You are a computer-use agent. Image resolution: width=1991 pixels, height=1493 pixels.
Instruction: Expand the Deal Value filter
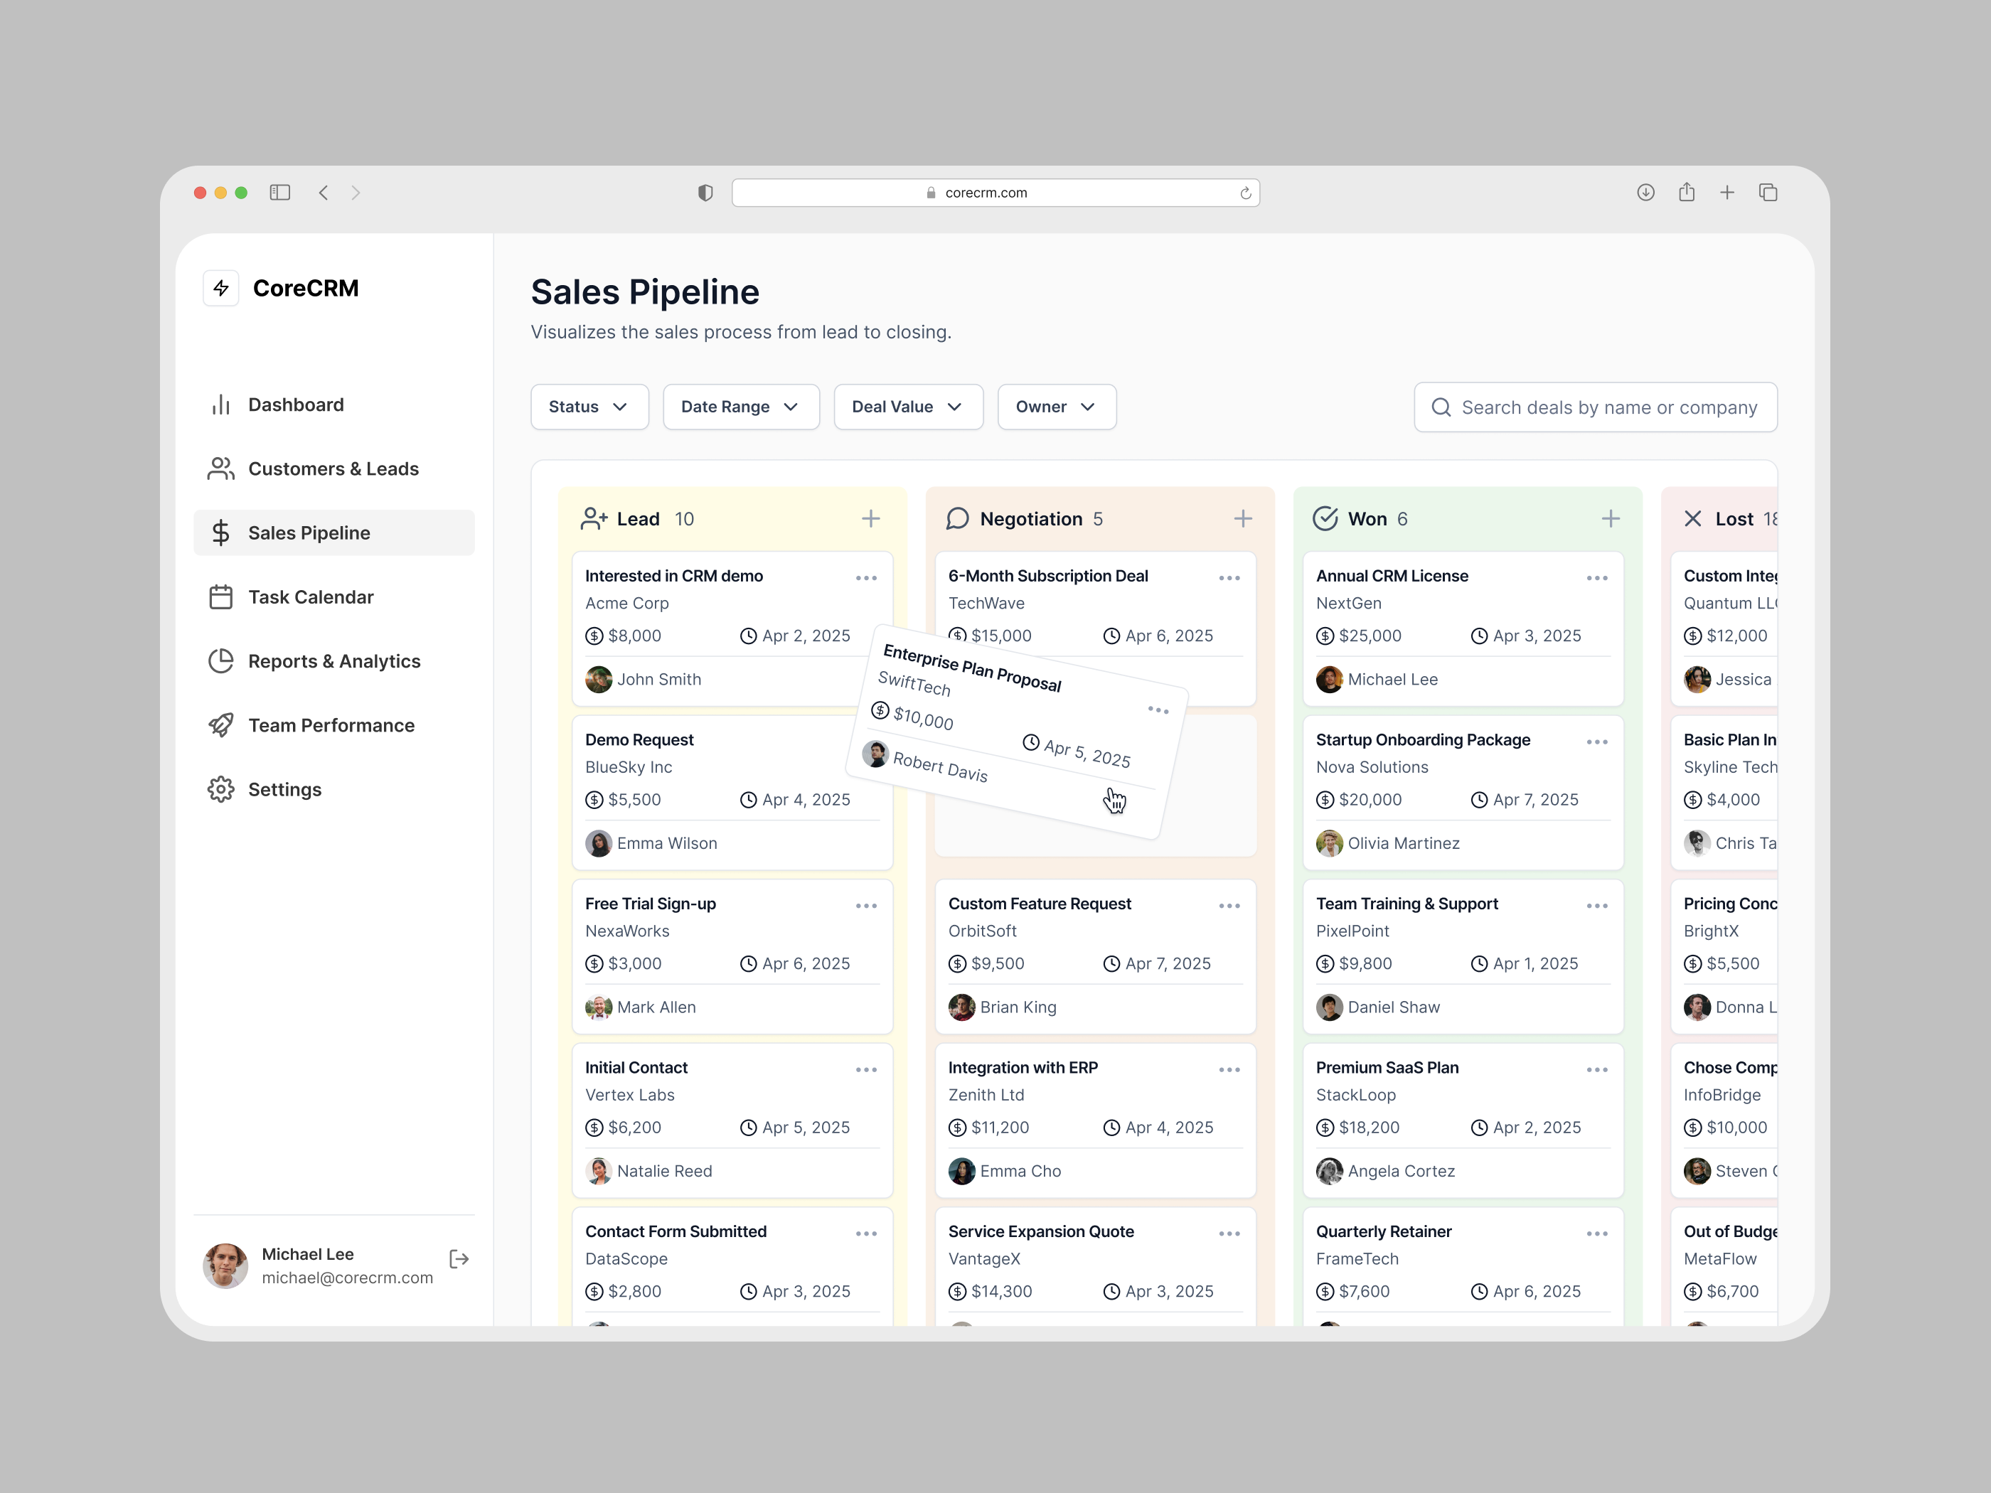907,407
